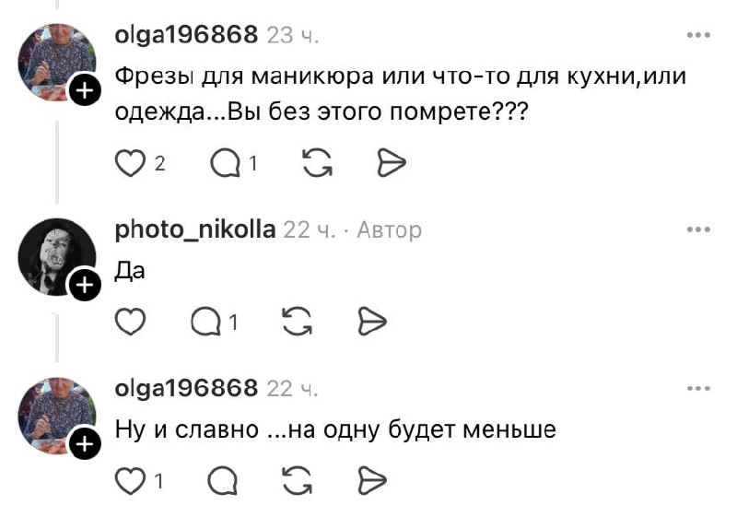Image resolution: width=737 pixels, height=517 pixels.
Task: Share the "Ну и славно" comment
Action: (369, 480)
